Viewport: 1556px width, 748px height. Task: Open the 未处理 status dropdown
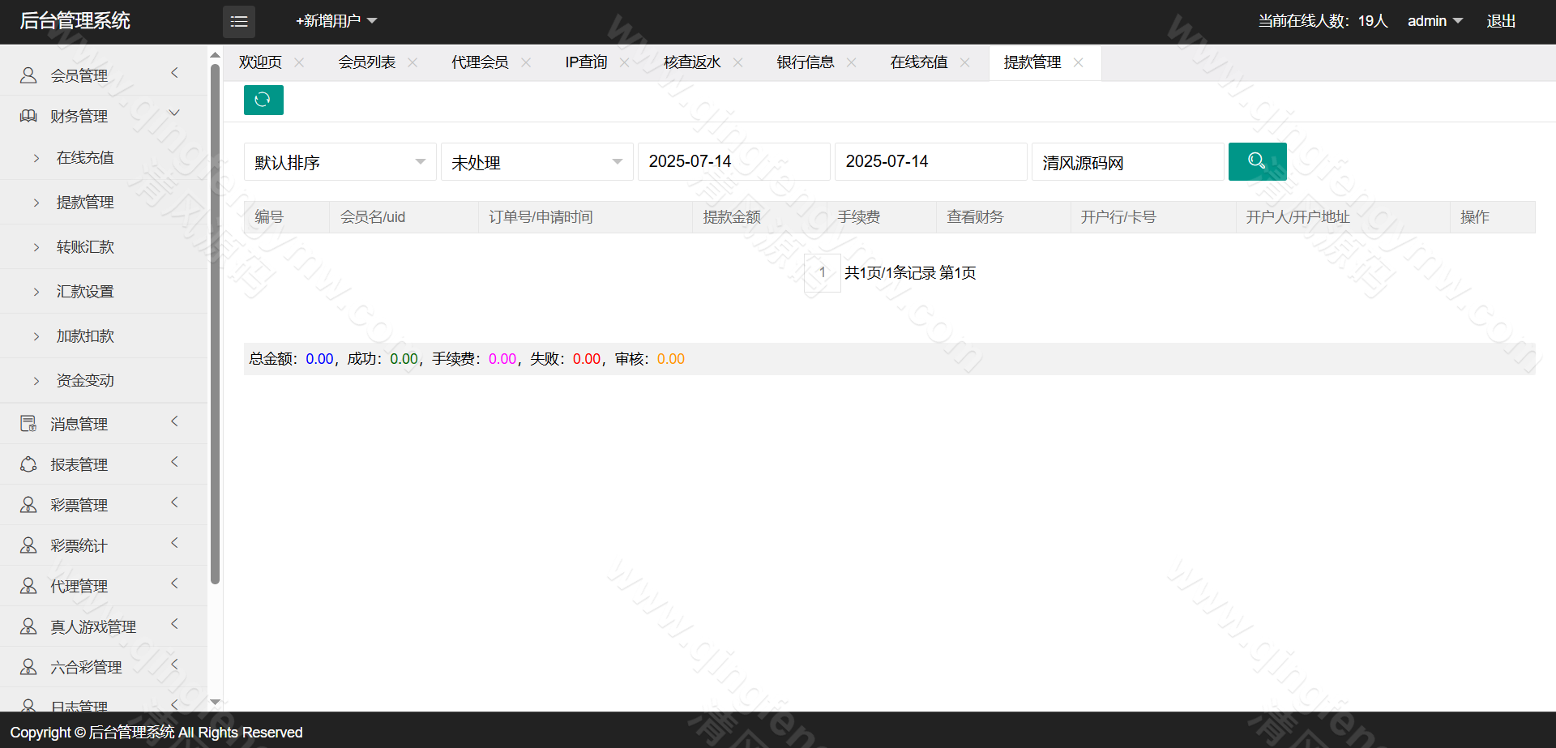point(536,162)
